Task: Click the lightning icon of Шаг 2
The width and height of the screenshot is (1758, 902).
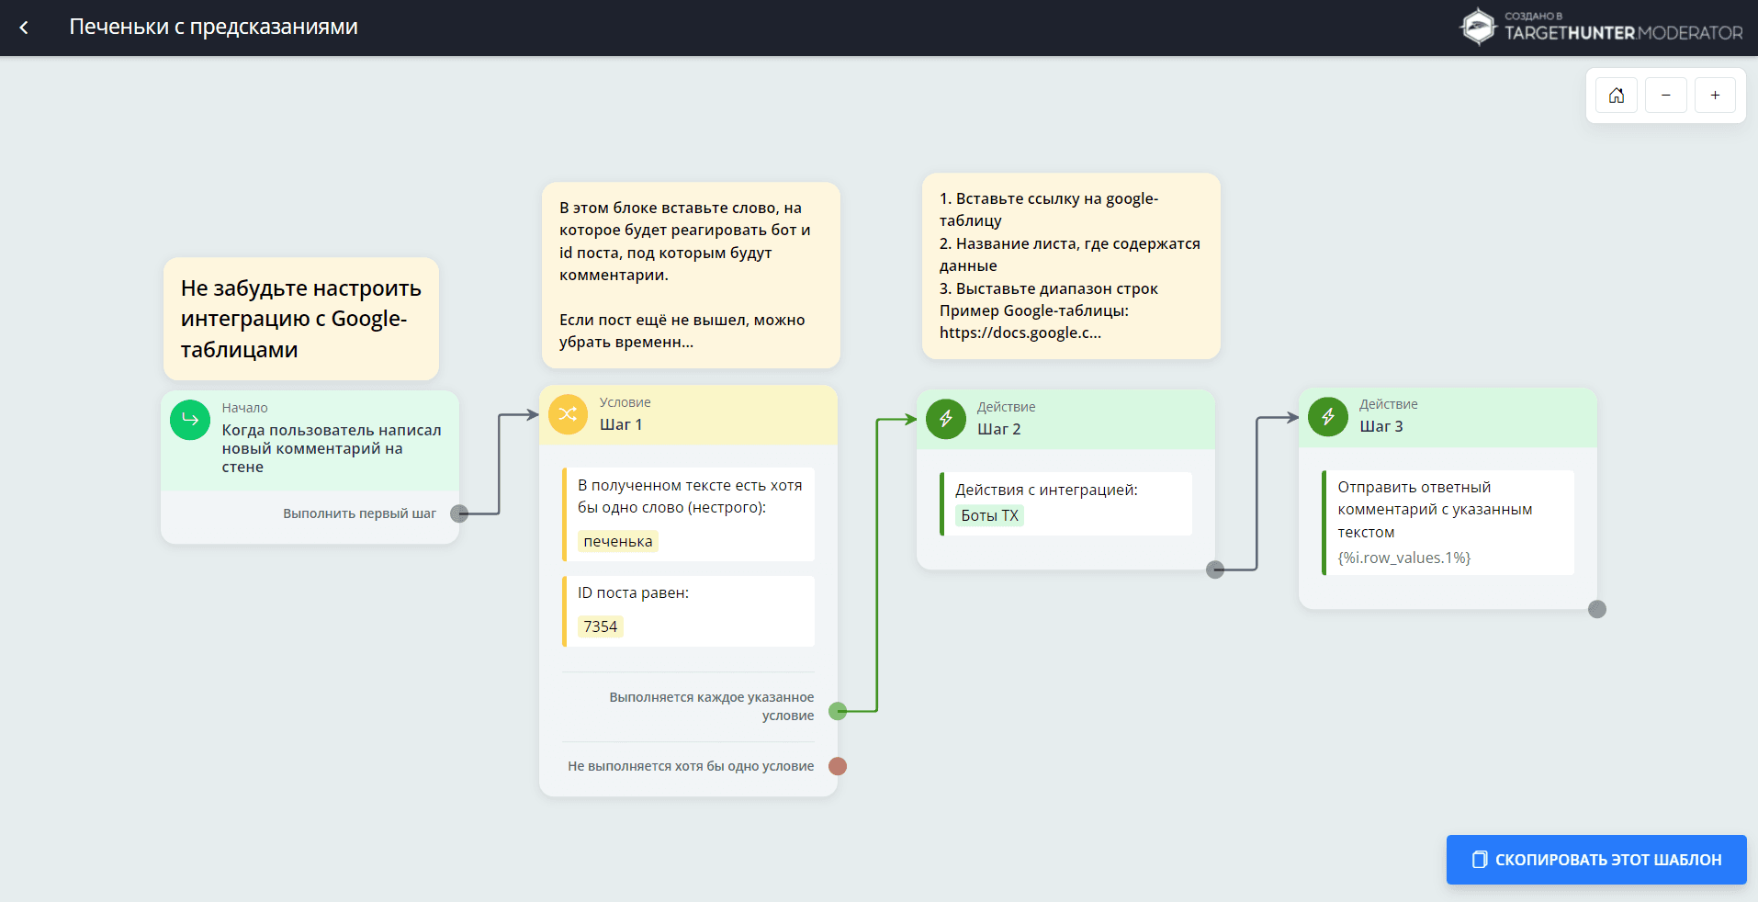Action: tap(945, 419)
